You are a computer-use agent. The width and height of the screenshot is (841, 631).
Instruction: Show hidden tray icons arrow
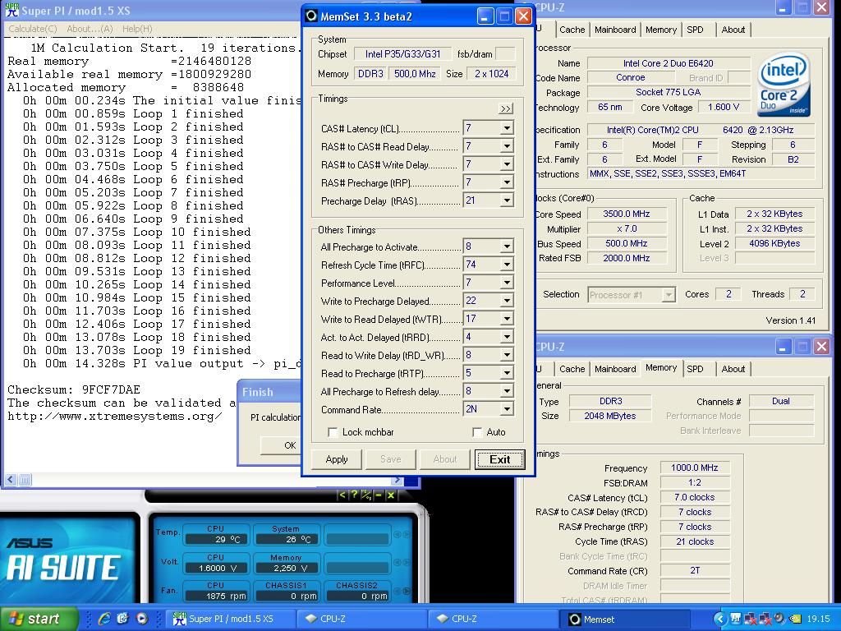point(720,619)
